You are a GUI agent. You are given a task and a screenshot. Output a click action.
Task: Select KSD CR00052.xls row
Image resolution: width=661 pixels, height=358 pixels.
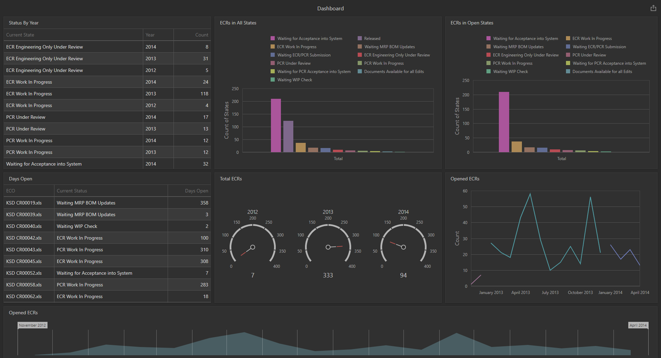click(107, 273)
